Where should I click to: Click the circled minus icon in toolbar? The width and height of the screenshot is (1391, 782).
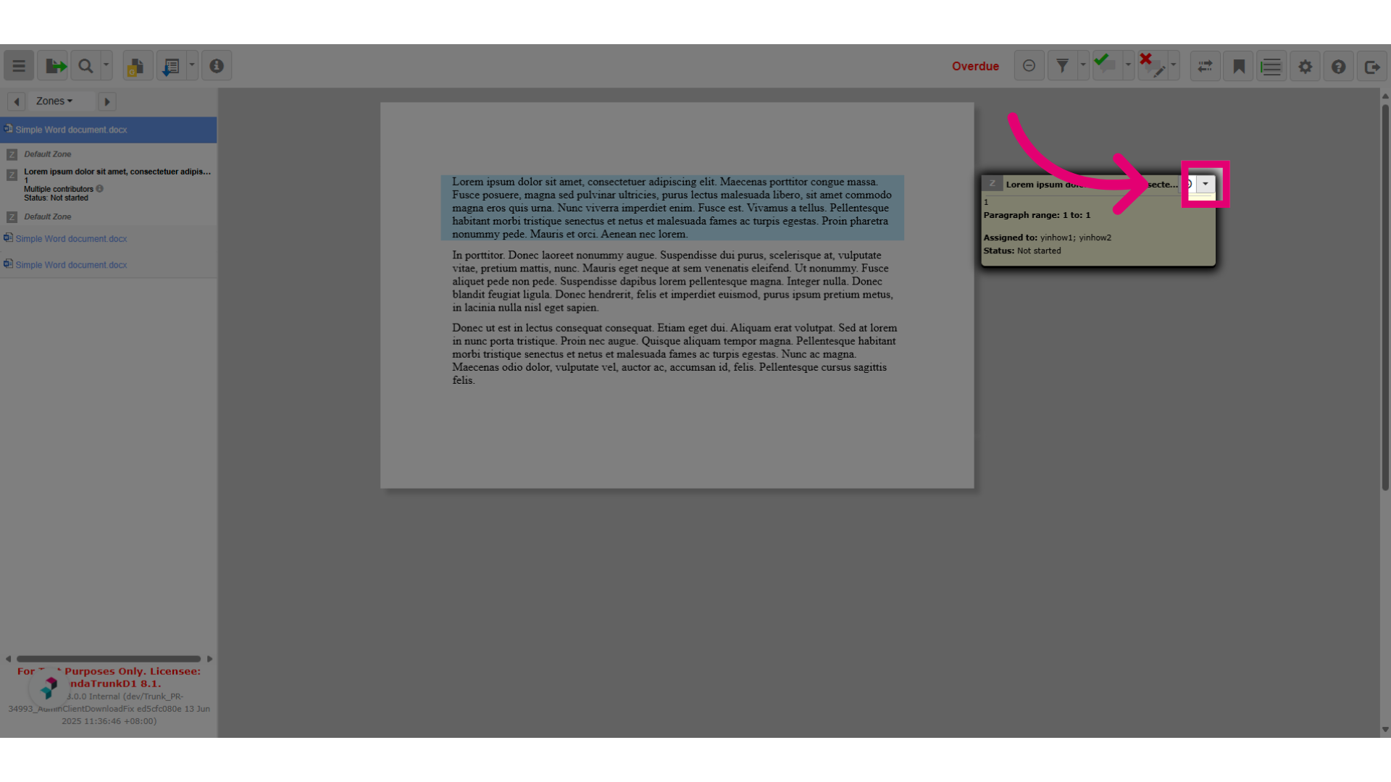click(1029, 66)
